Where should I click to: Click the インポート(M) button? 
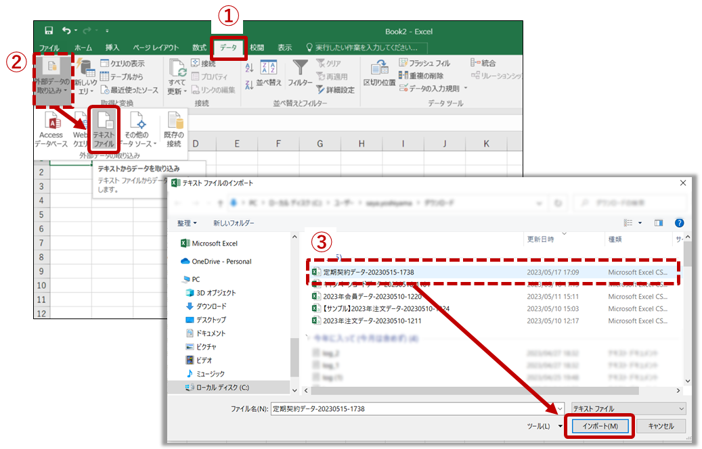click(600, 426)
